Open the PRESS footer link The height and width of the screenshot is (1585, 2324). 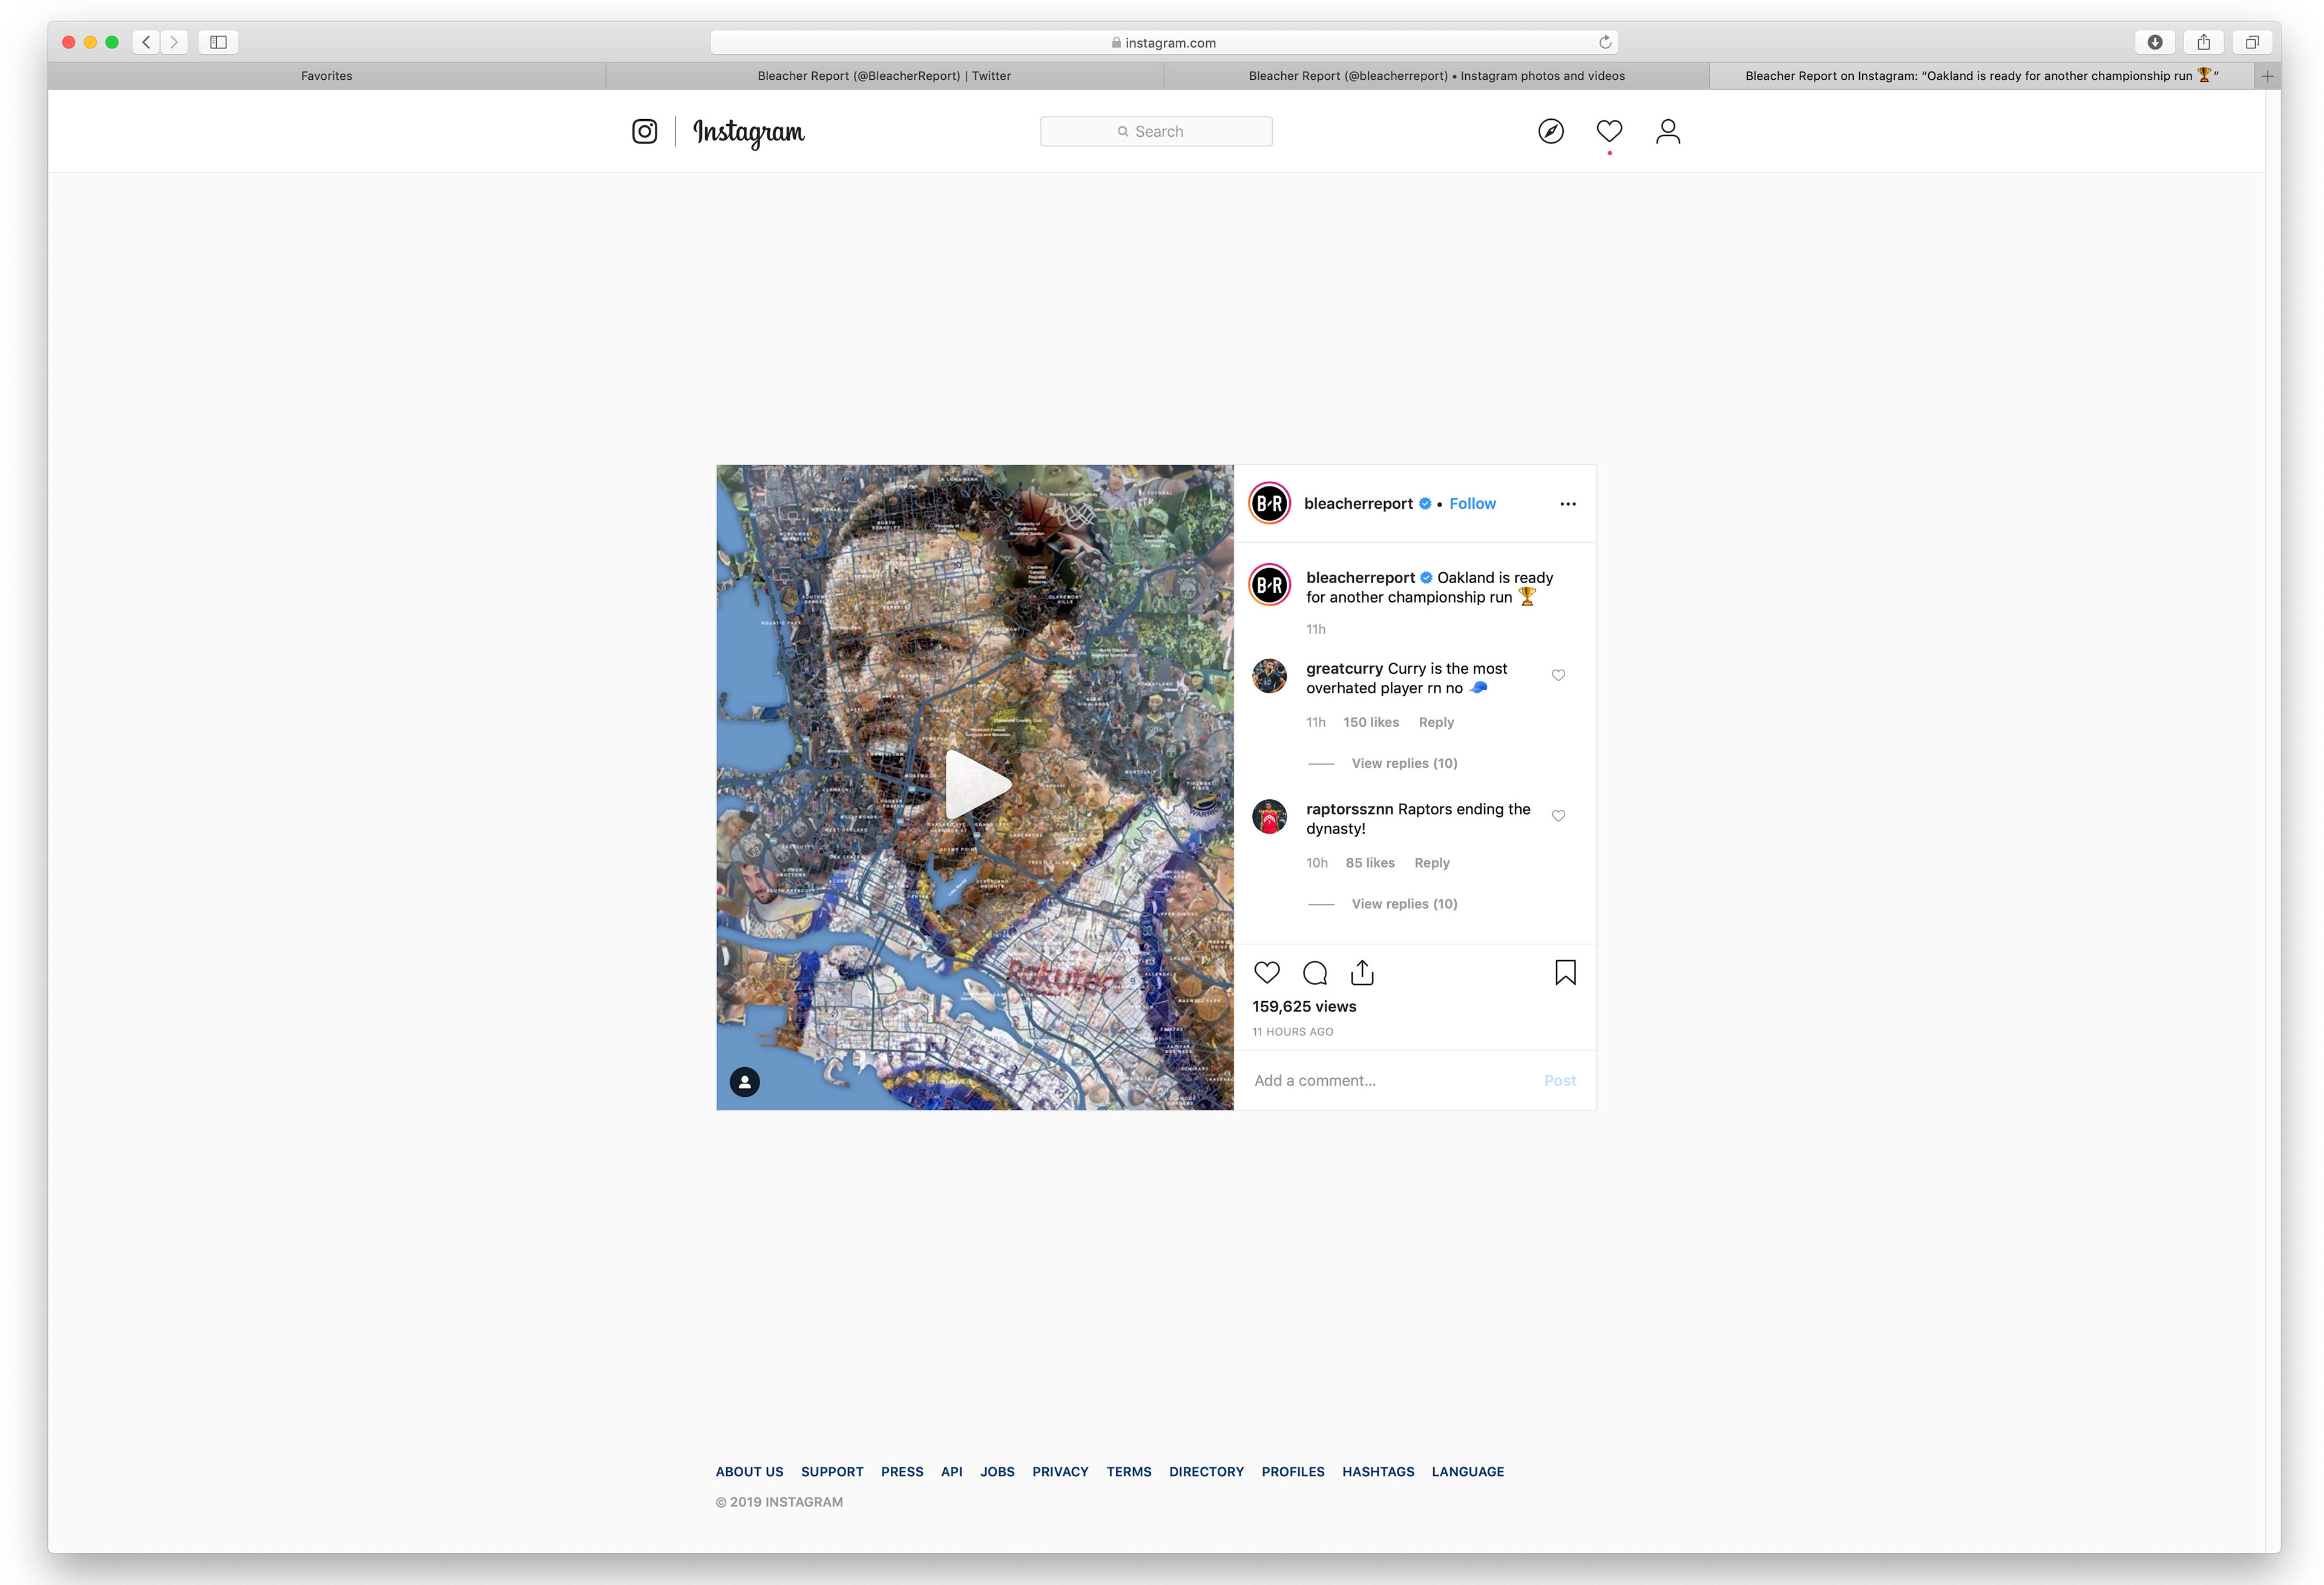[x=902, y=1472]
